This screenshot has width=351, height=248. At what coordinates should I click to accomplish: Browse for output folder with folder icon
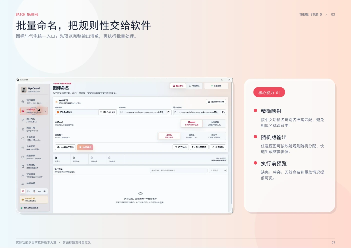223,112
